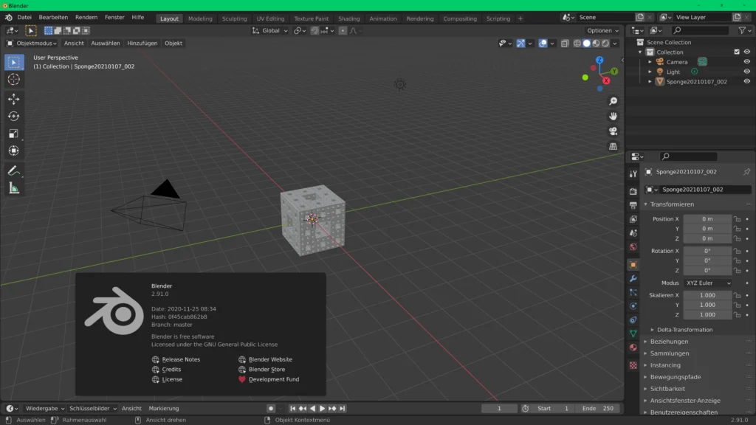Hide the Light in outliner
Screen dimensions: 756x425
click(746, 72)
